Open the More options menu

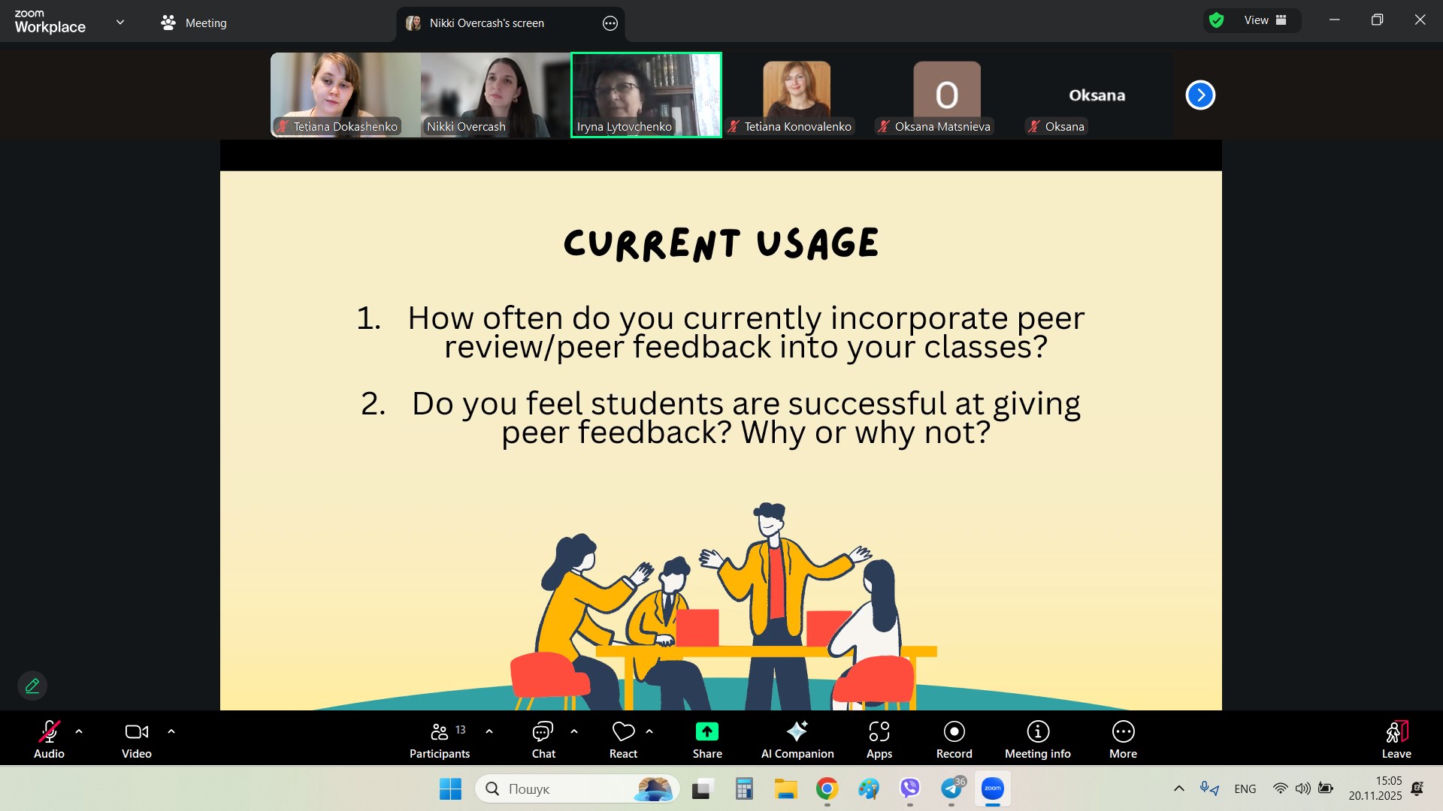click(x=1123, y=740)
